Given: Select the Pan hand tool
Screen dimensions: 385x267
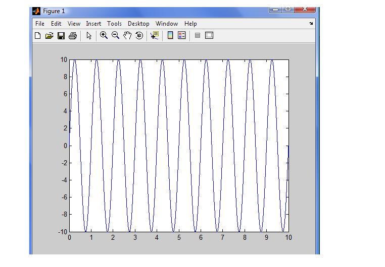Looking at the screenshot, I should 127,35.
